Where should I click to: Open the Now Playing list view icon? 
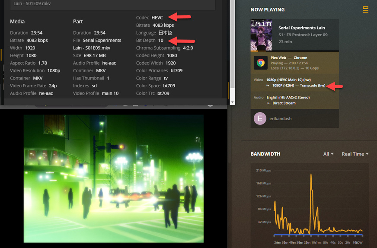pyautogui.click(x=365, y=10)
